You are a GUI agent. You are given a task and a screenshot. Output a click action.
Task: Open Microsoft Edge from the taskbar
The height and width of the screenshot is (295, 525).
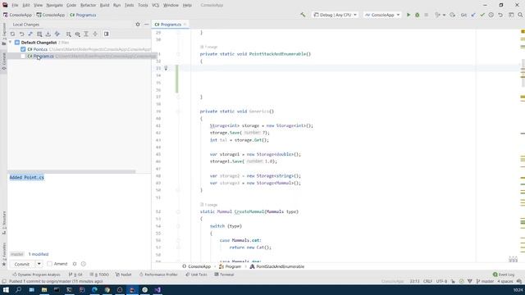[94, 289]
